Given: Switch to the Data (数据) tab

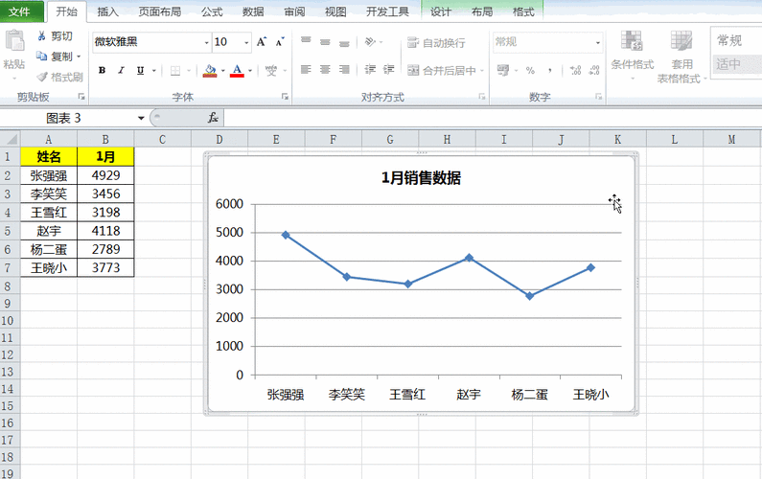Looking at the screenshot, I should (x=253, y=11).
